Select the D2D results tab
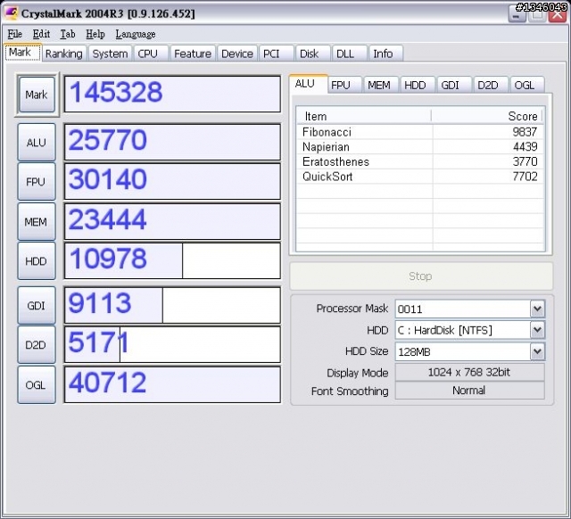The height and width of the screenshot is (519, 571). (x=490, y=86)
